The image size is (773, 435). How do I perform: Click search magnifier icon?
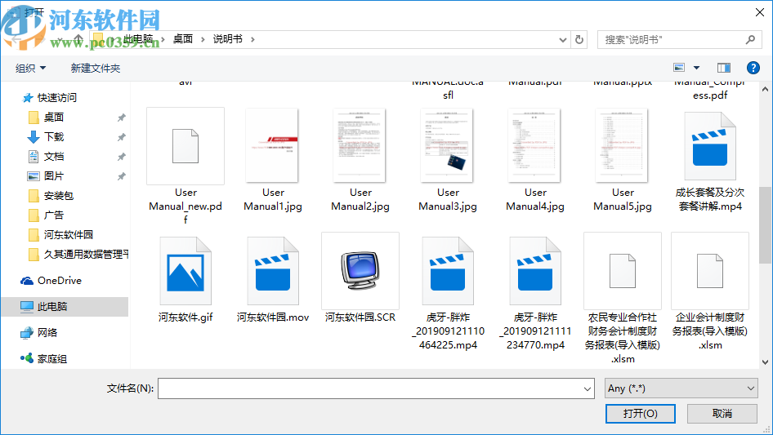pyautogui.click(x=750, y=39)
